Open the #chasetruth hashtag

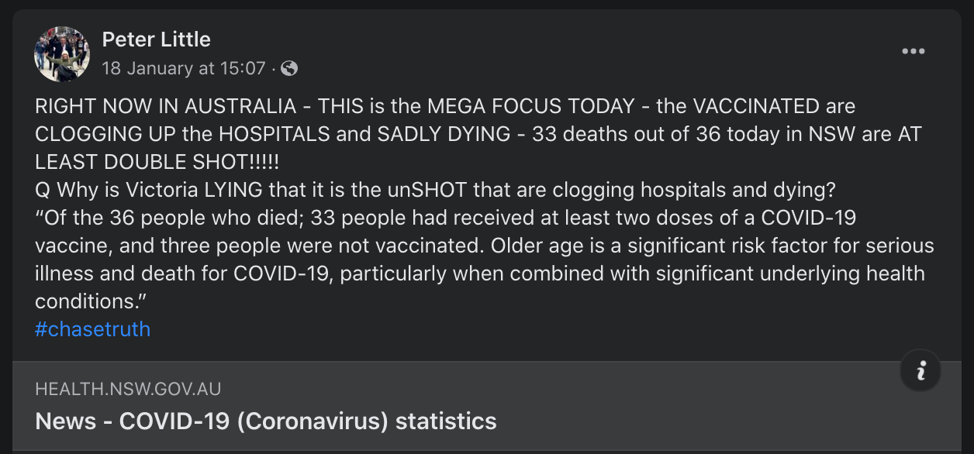[x=92, y=329]
